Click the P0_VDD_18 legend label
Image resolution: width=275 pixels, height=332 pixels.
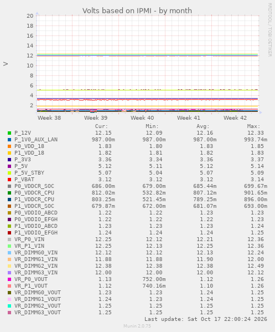pyautogui.click(x=29, y=146)
